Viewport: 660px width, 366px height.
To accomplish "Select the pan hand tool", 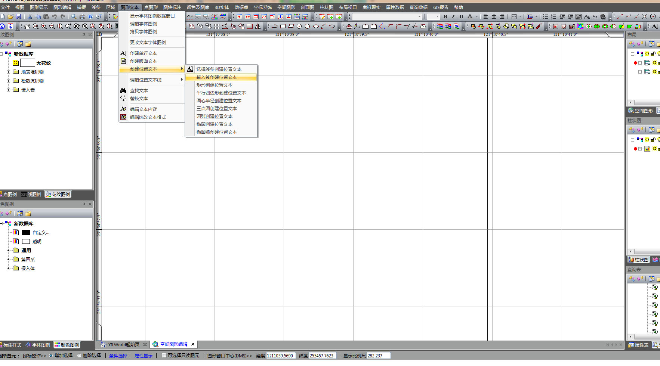I will click(27, 26).
